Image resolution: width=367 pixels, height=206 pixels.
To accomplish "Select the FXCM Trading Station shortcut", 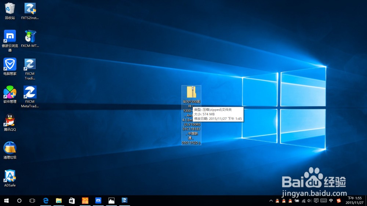I will coord(30,69).
